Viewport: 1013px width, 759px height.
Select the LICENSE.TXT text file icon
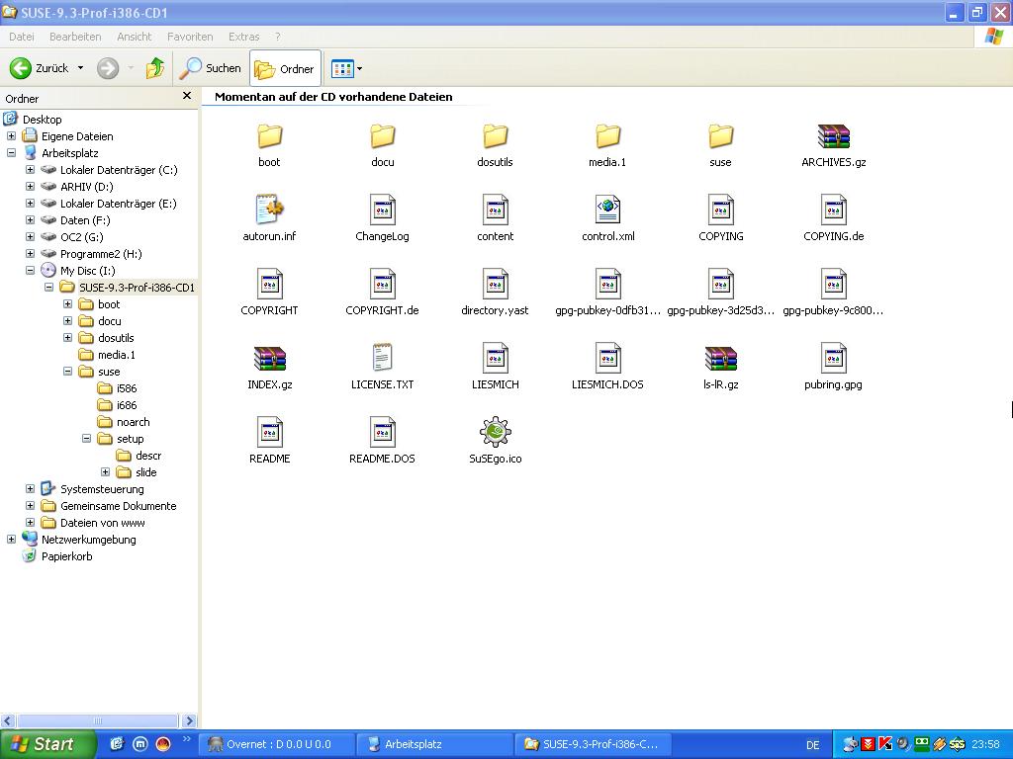tap(382, 358)
